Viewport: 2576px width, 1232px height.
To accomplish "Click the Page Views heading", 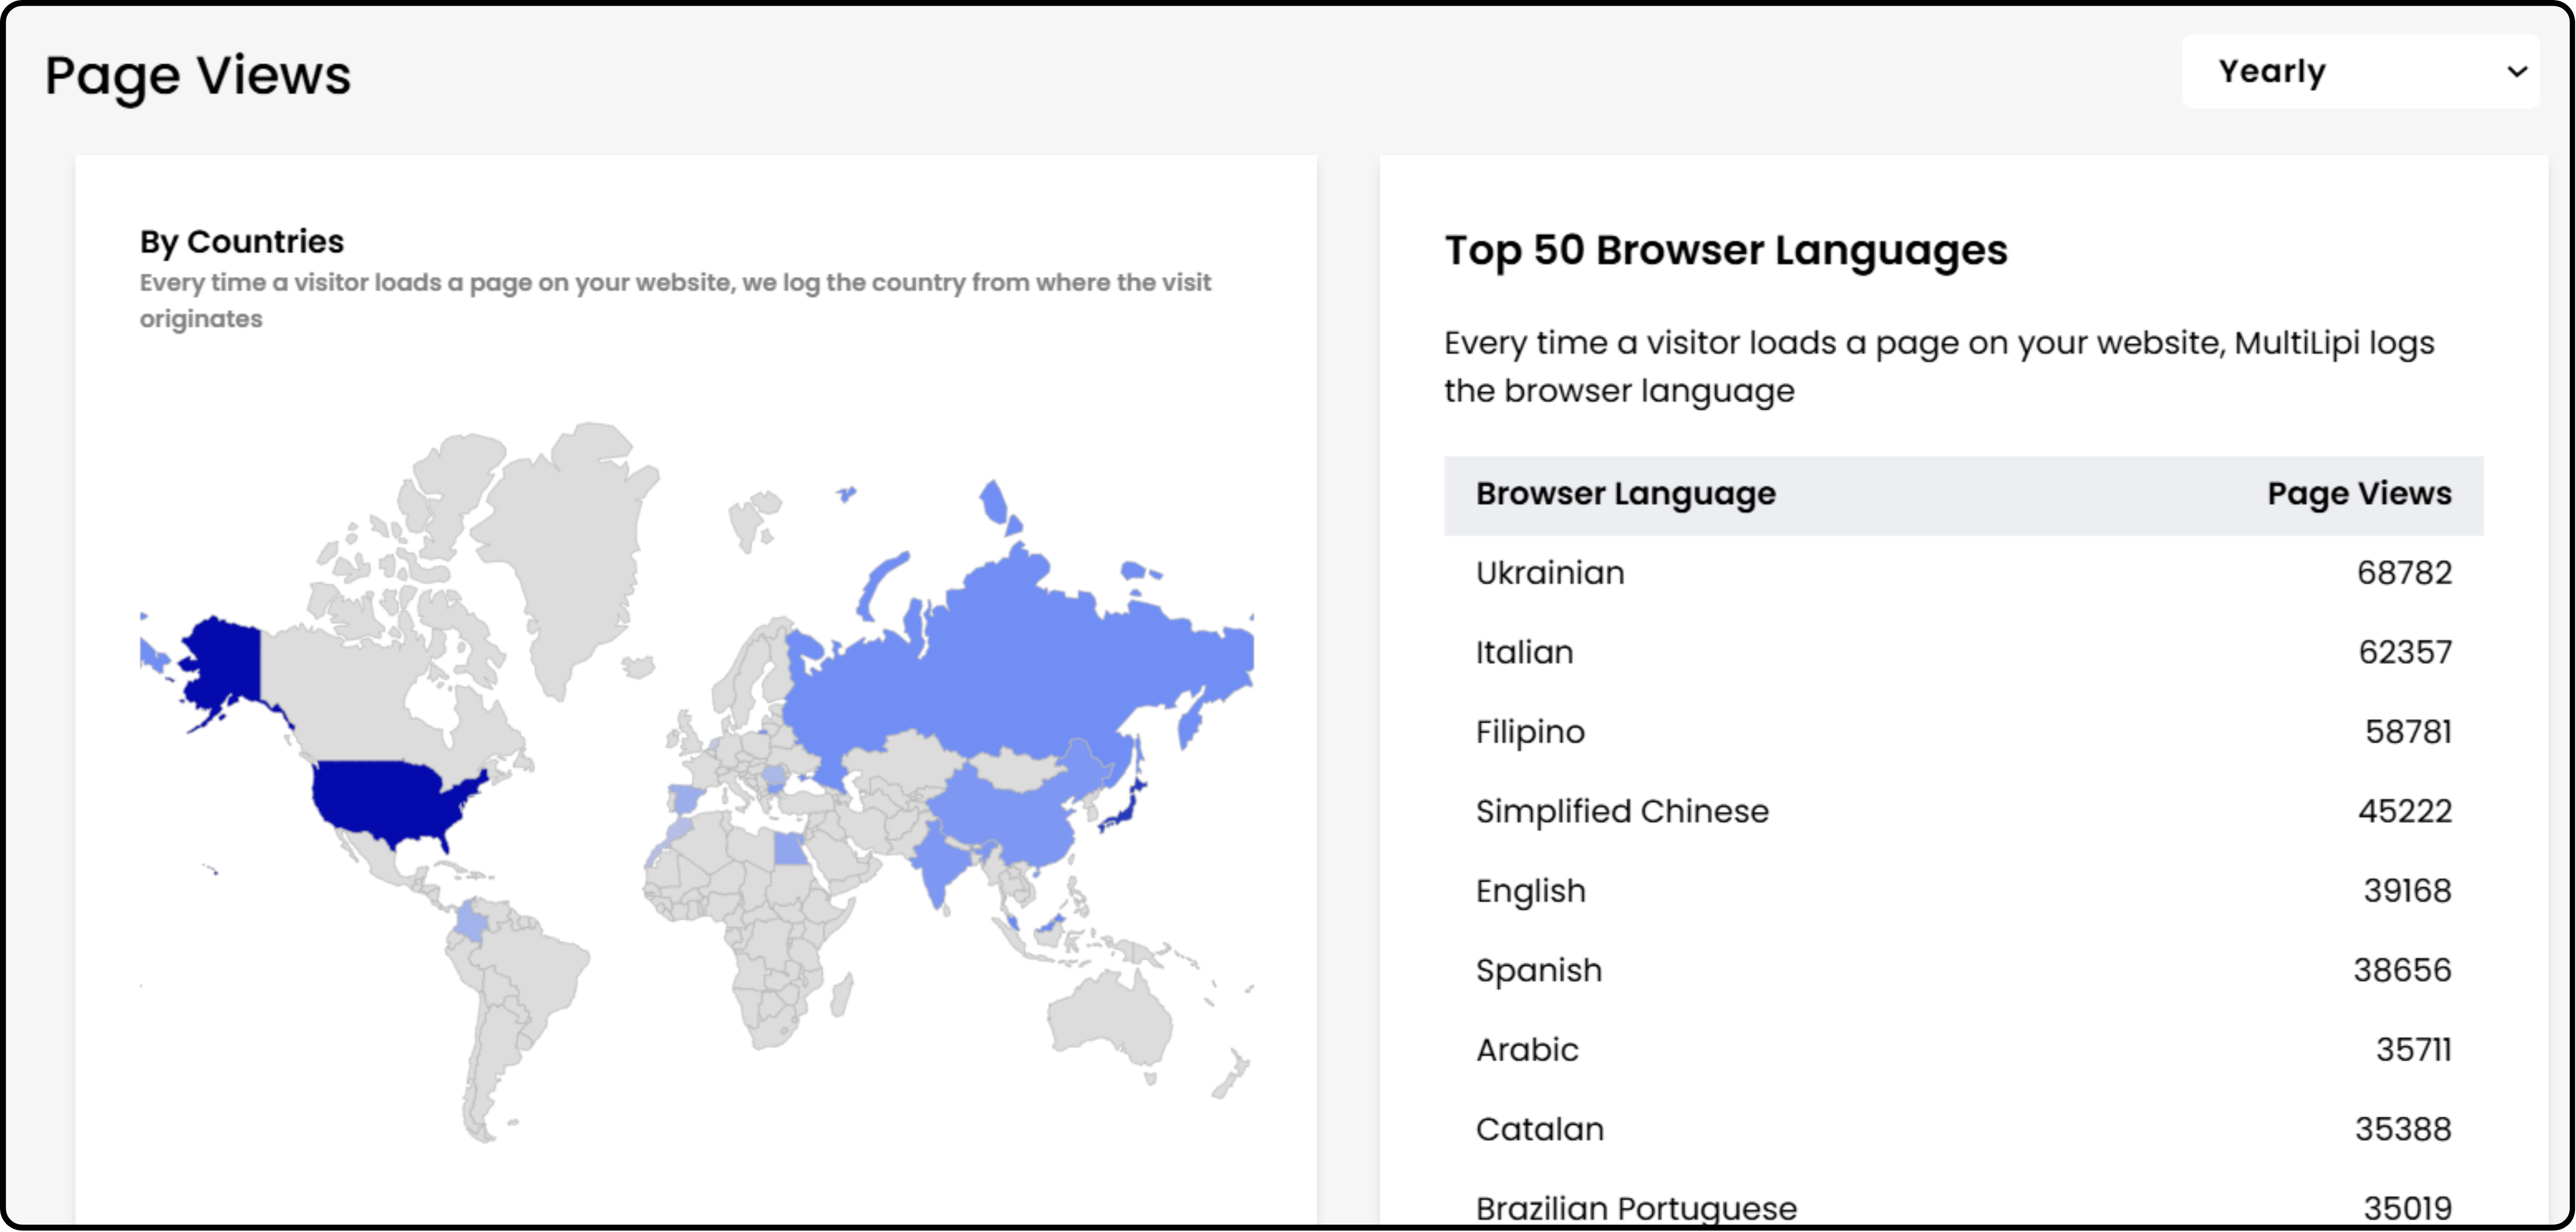I will click(x=198, y=76).
